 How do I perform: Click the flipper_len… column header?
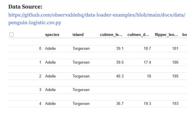(x=167, y=35)
